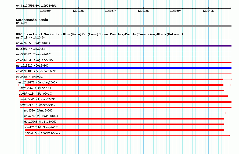
Task: Click the 129538k ruler tick label
Action: (143, 11)
